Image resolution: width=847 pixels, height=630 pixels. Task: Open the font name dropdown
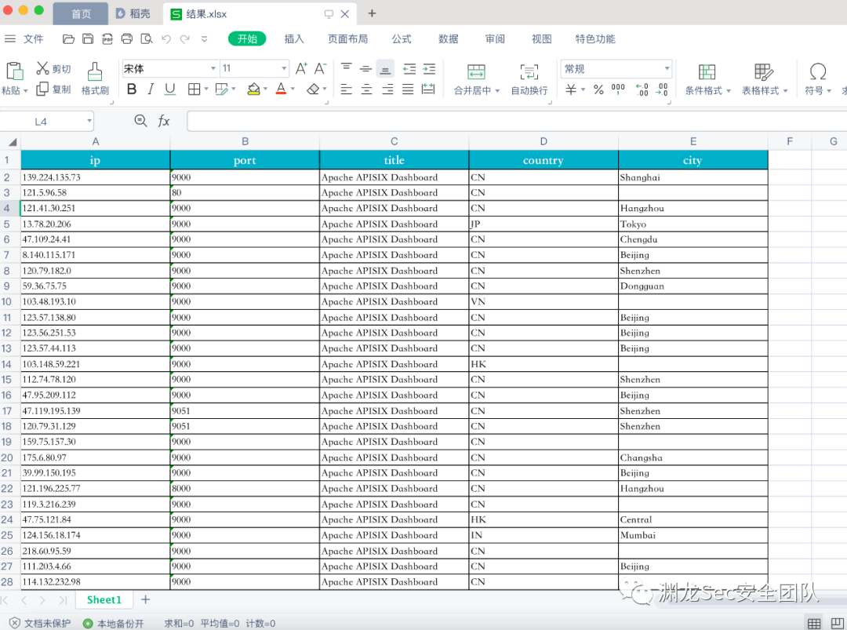coord(213,68)
